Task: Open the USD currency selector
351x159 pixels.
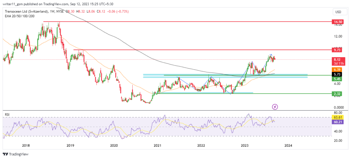Action: (339, 12)
